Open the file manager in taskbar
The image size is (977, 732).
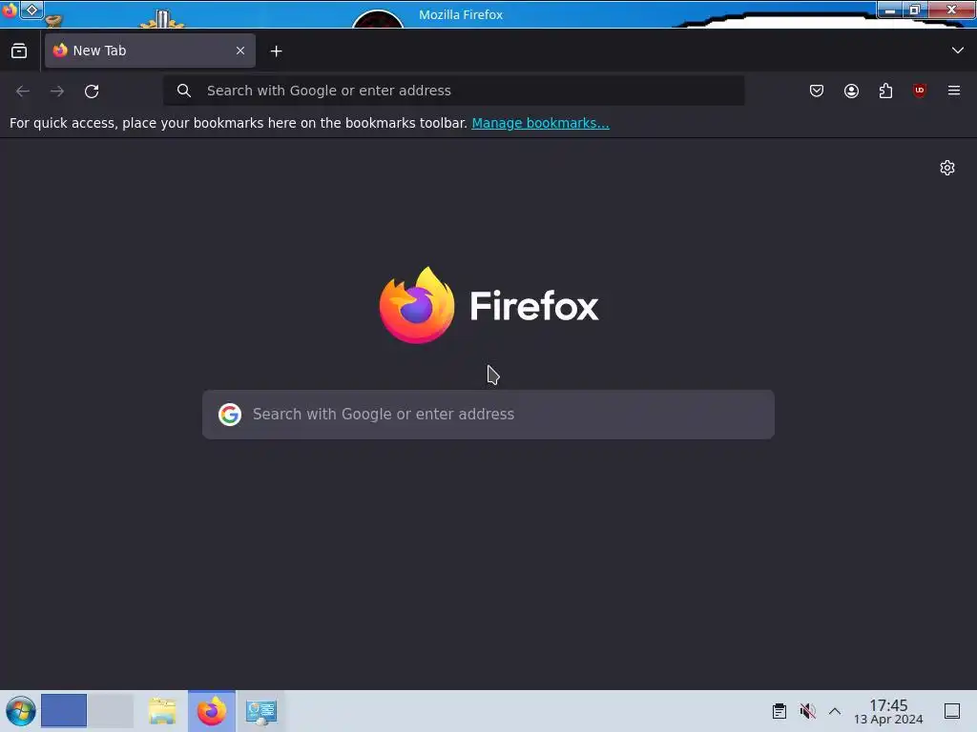tap(162, 711)
